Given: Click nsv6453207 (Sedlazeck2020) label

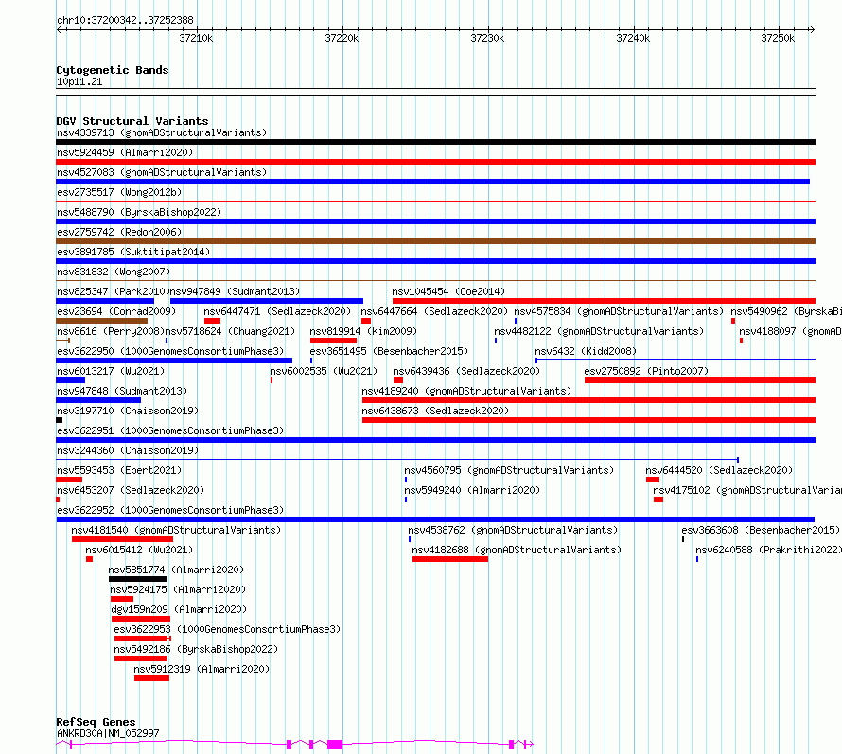Looking at the screenshot, I should click(131, 490).
